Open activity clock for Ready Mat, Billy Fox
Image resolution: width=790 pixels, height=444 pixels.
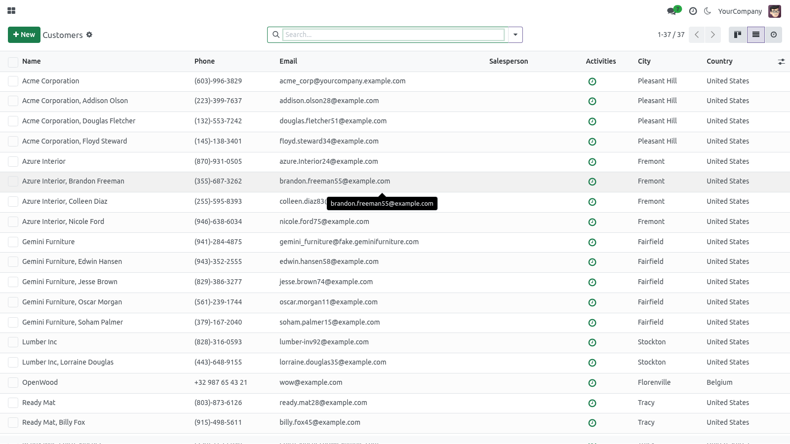click(x=592, y=423)
